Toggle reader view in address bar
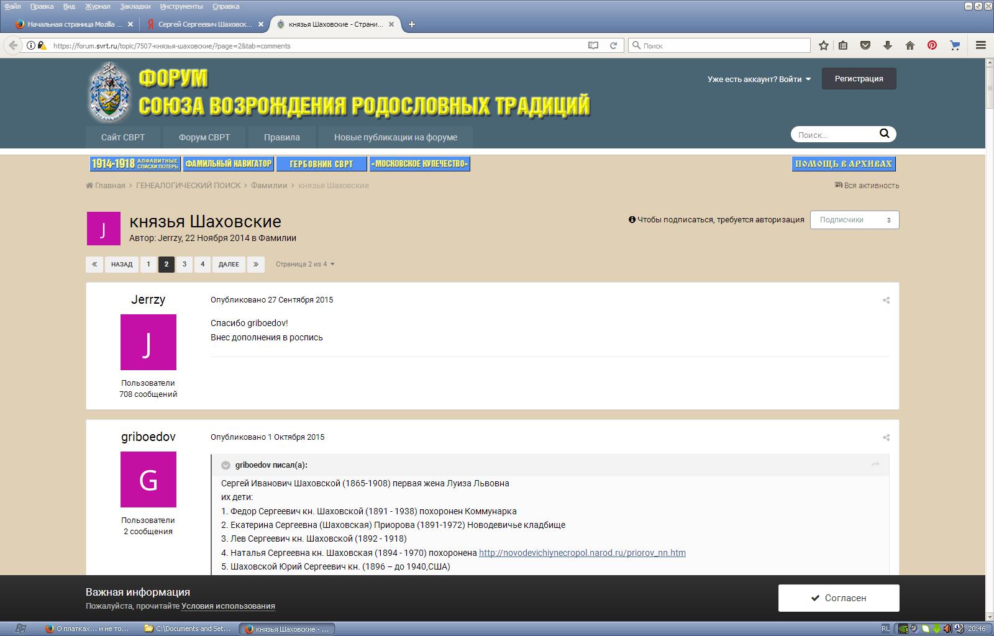The height and width of the screenshot is (636, 994). pos(593,45)
